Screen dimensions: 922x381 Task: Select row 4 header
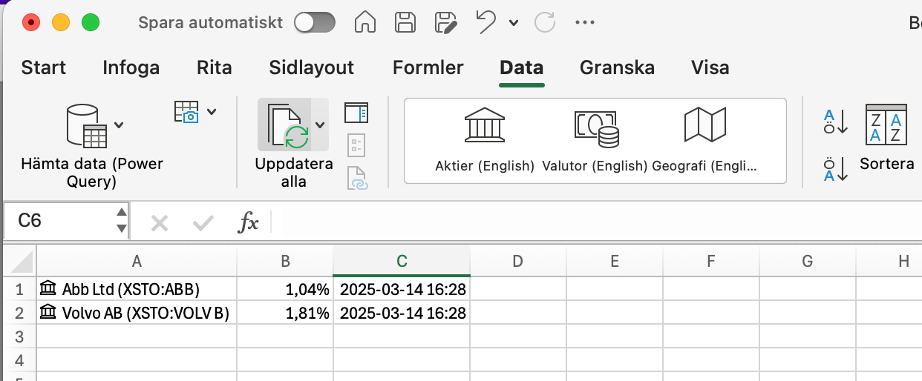pos(20,360)
